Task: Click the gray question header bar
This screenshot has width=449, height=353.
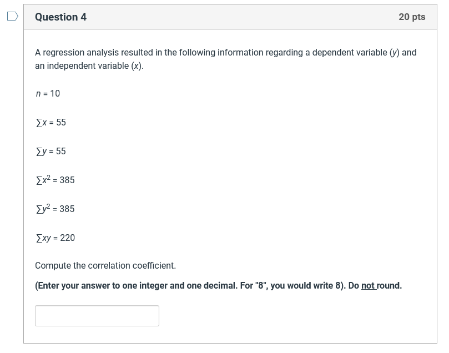Action: (x=230, y=17)
